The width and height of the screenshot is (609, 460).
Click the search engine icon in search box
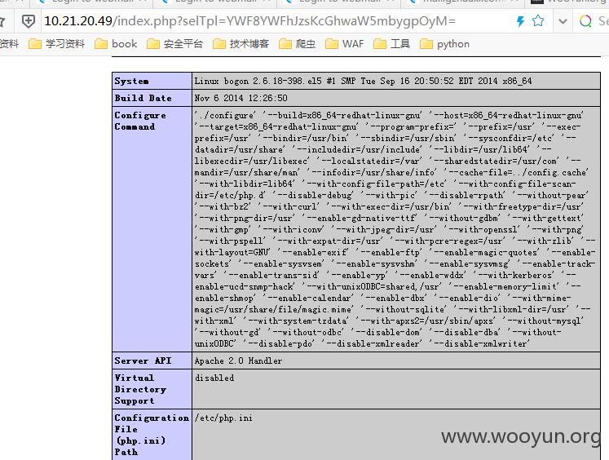(585, 21)
